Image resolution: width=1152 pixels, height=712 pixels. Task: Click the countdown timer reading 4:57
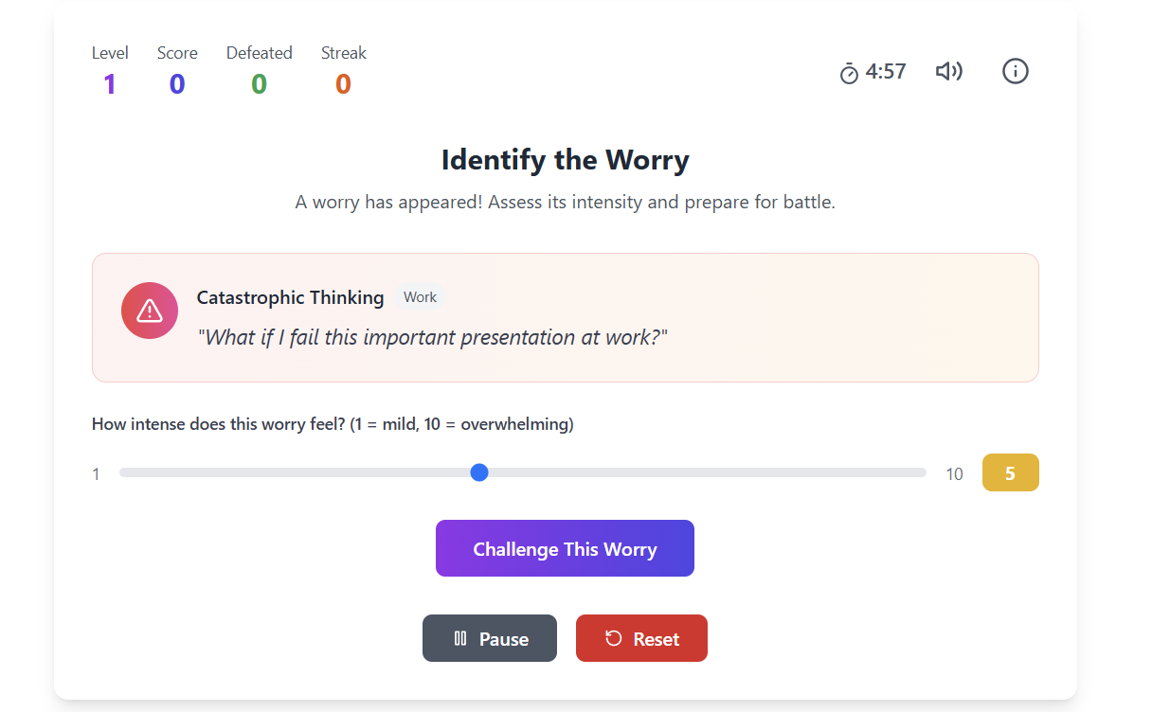click(x=883, y=71)
